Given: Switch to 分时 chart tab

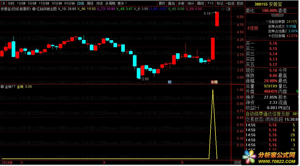Looking at the screenshot, I should point(11,3).
